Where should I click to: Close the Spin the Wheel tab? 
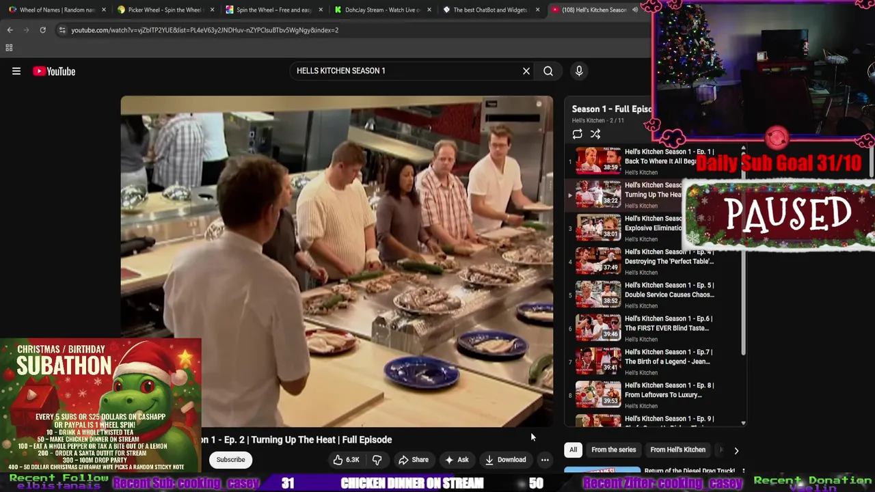321,10
